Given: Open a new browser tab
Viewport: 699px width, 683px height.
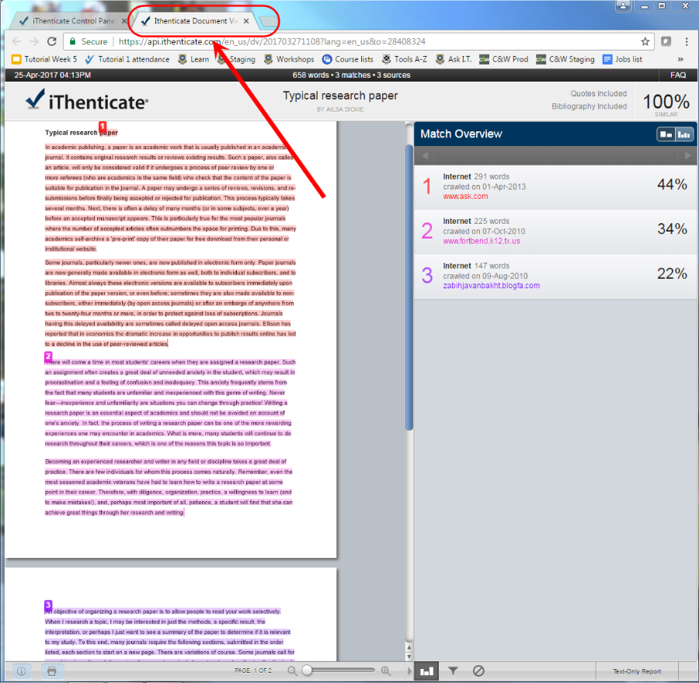Looking at the screenshot, I should coord(268,21).
